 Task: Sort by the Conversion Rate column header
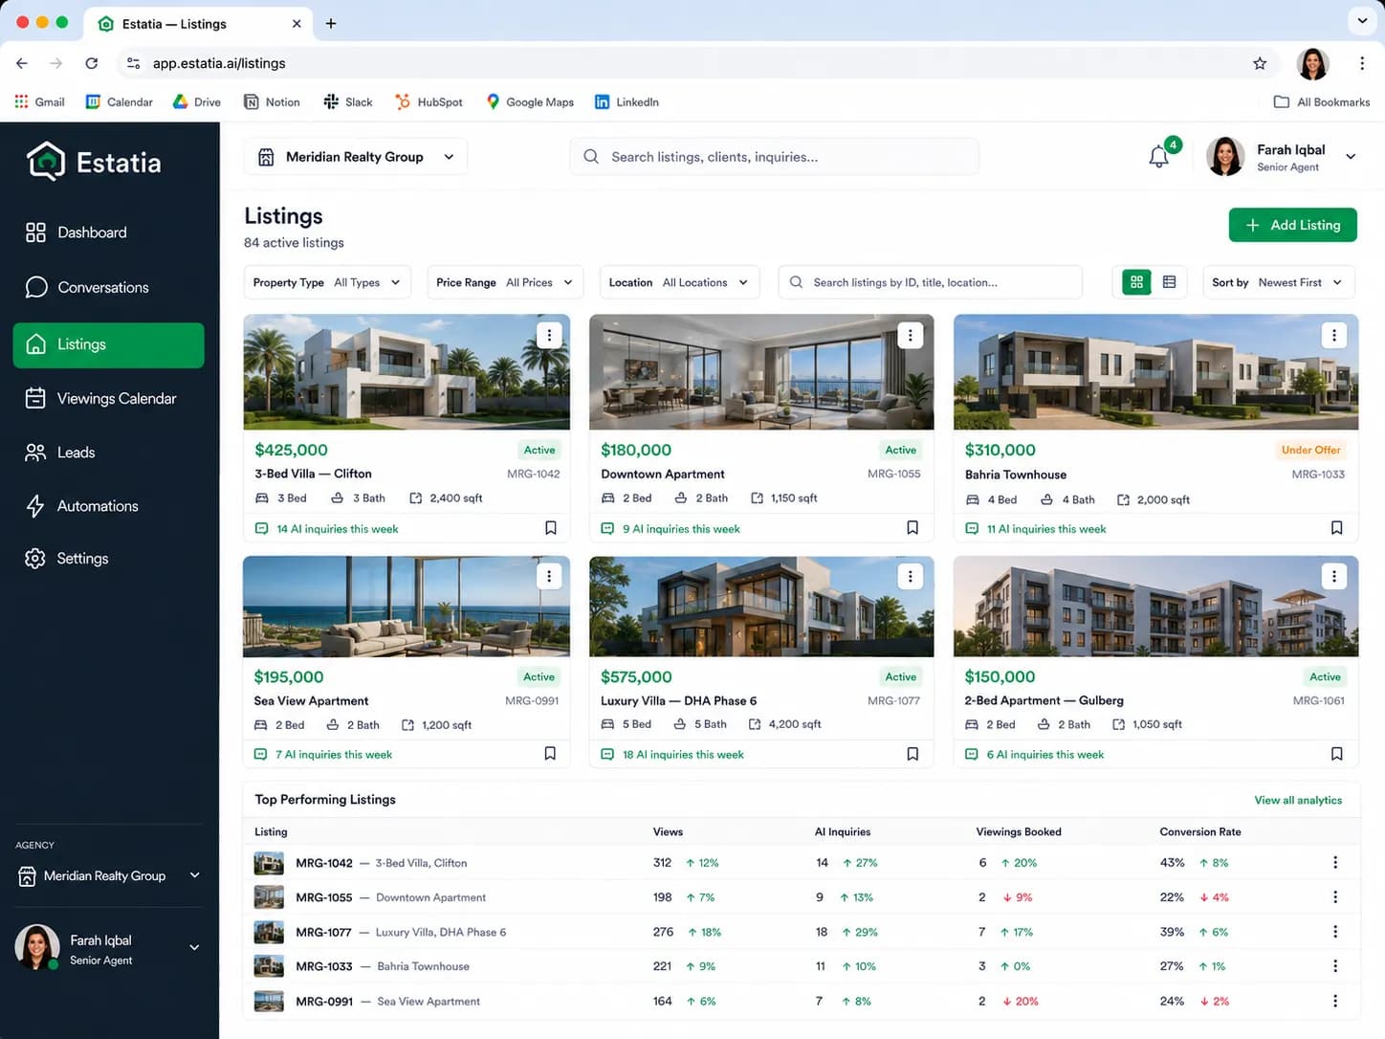(x=1200, y=831)
